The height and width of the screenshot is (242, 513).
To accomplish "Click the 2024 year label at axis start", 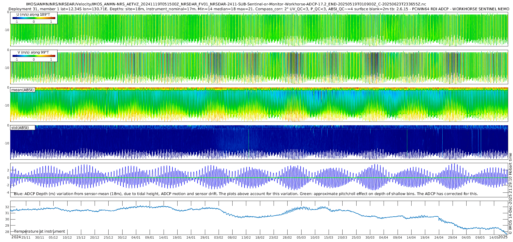I will point(16,237).
